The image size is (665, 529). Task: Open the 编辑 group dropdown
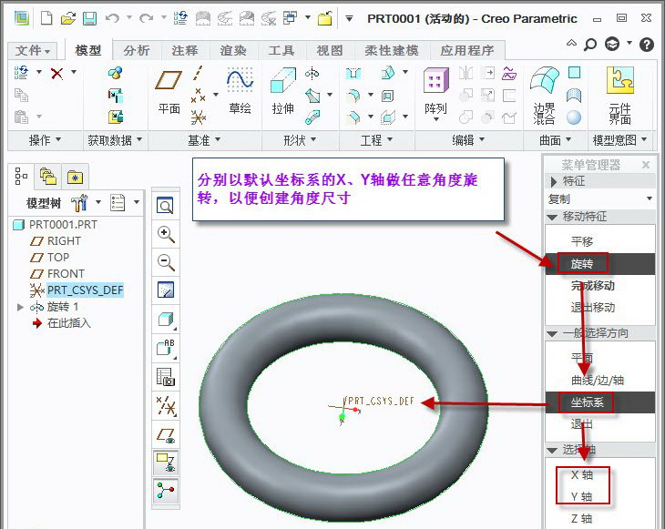point(468,140)
